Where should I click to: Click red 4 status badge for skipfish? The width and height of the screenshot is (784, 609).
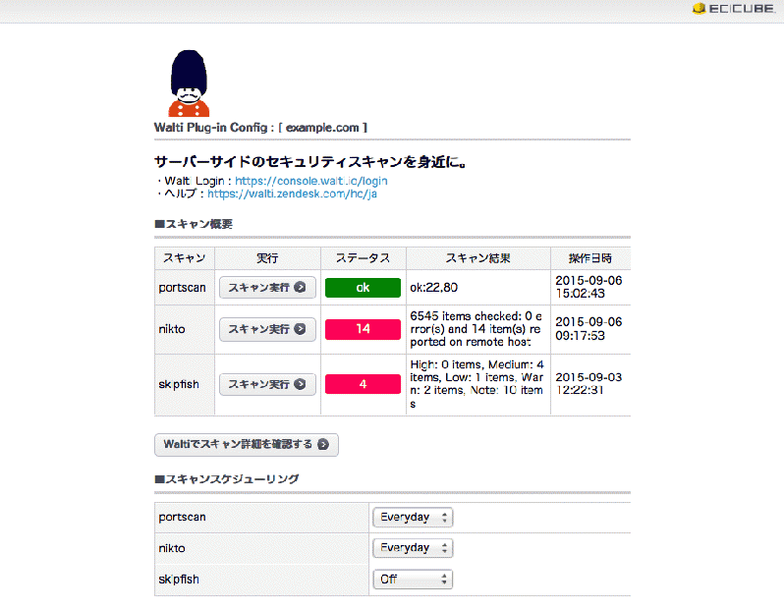pos(363,384)
